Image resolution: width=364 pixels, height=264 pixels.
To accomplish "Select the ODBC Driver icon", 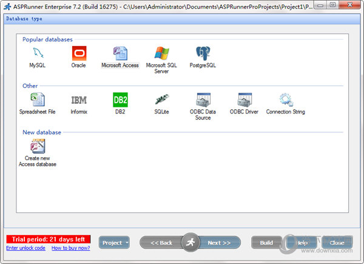I will pos(244,100).
